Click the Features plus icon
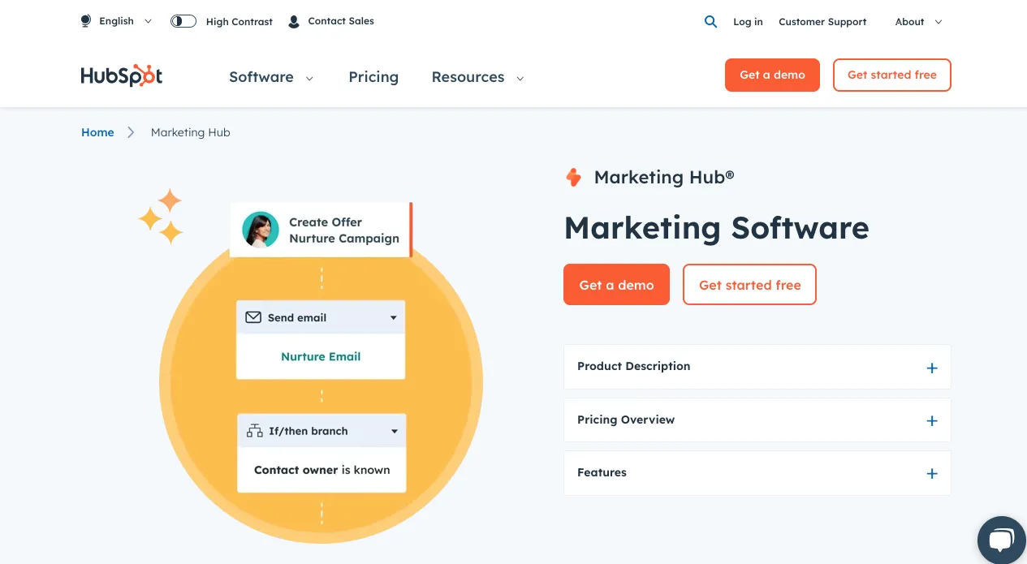The height and width of the screenshot is (564, 1027). tap(932, 473)
